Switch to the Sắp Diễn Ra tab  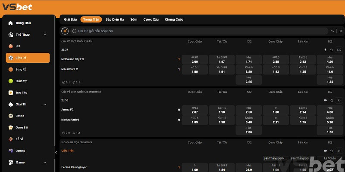pyautogui.click(x=115, y=19)
